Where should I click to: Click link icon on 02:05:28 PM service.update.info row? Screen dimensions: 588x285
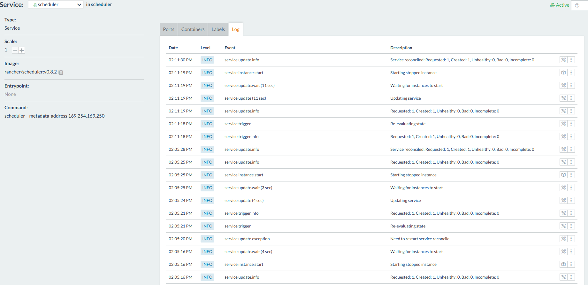(x=563, y=149)
